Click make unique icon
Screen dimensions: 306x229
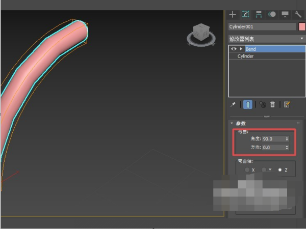point(262,104)
